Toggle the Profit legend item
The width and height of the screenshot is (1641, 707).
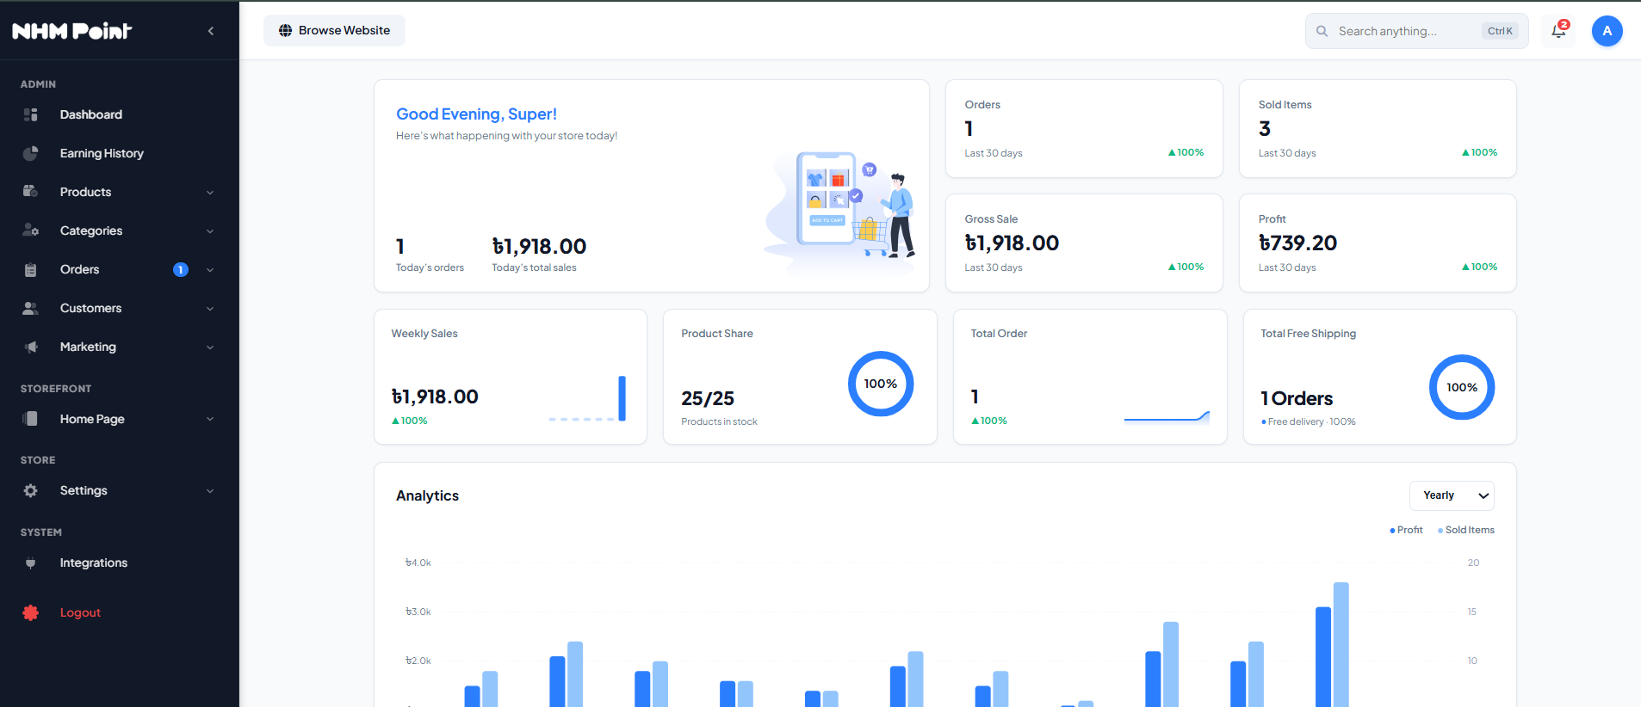click(x=1406, y=530)
